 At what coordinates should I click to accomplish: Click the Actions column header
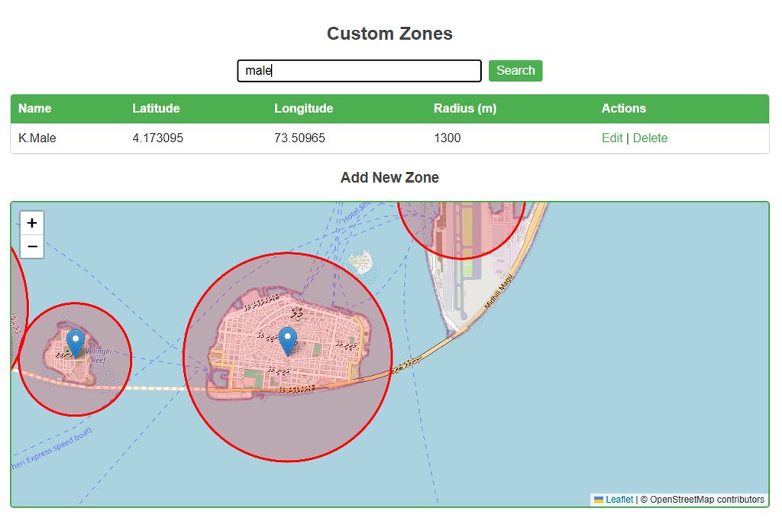coord(623,108)
